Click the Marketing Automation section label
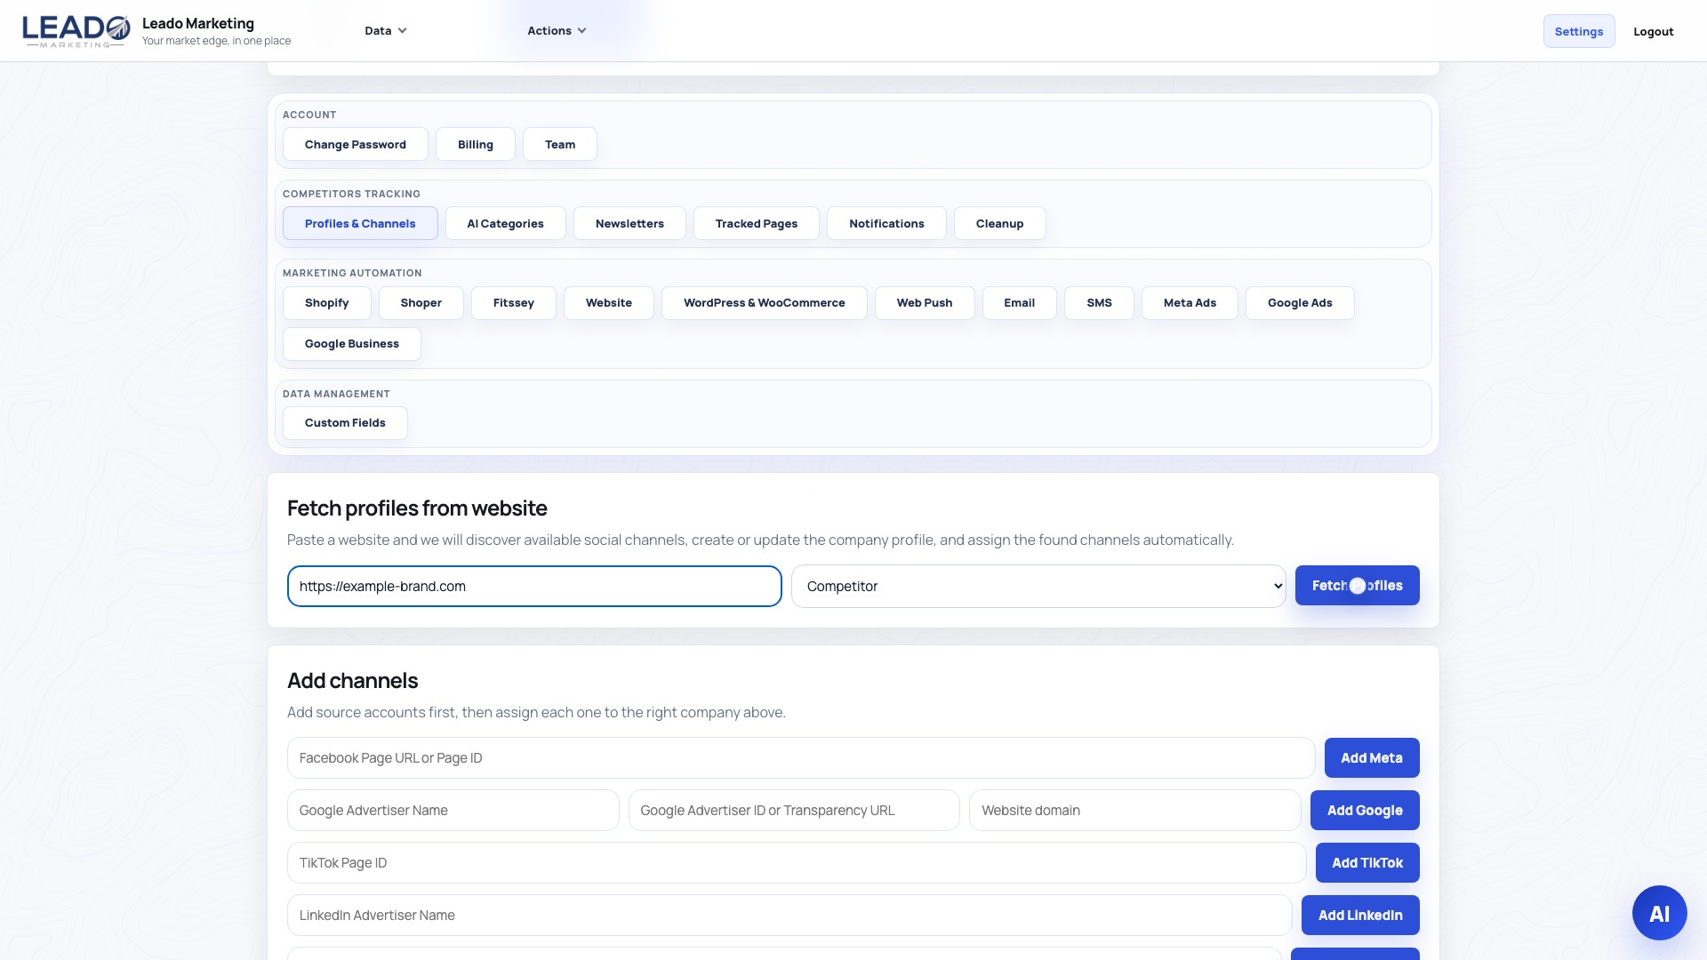1707x960 pixels. pyautogui.click(x=352, y=273)
